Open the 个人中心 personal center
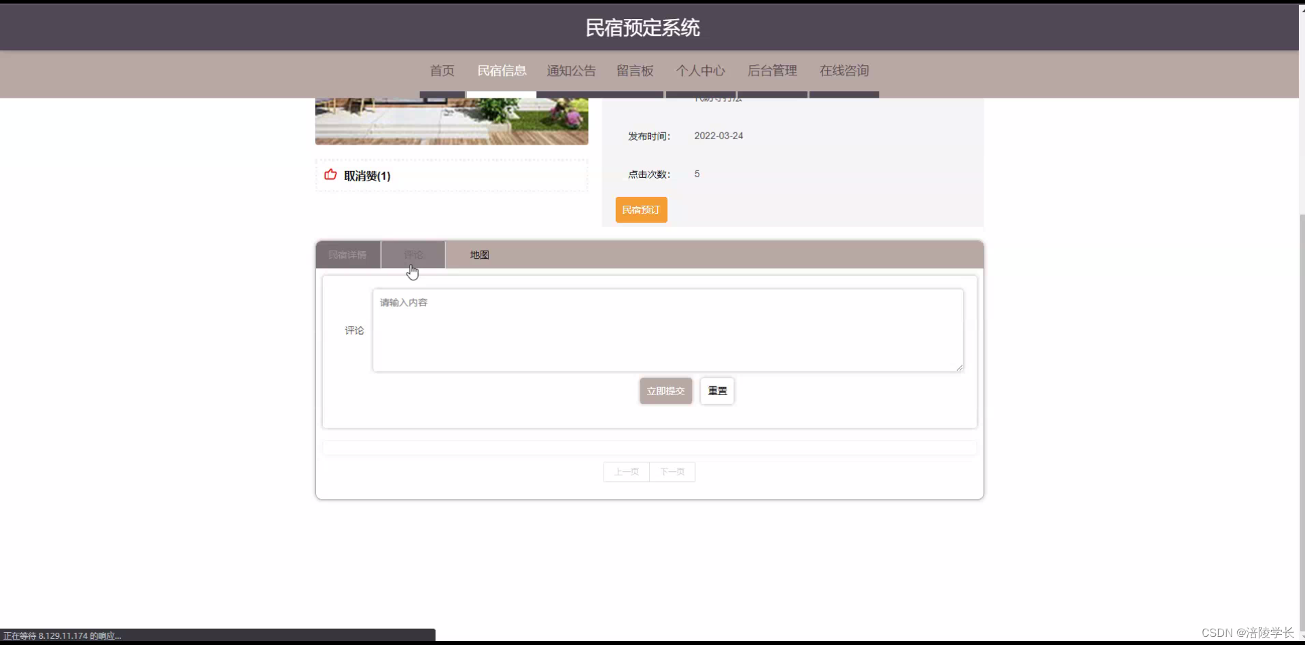The image size is (1305, 645). (x=700, y=71)
